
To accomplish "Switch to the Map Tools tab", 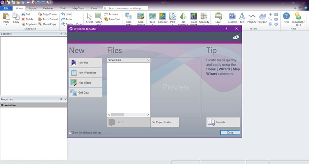I will pyautogui.click(x=78, y=8).
